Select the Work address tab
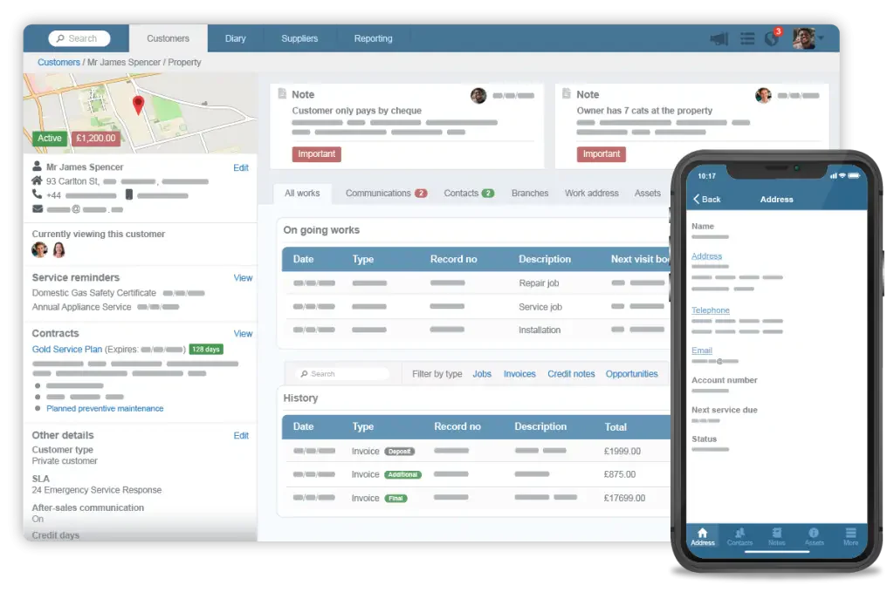Viewport: 894px width, 592px height. [591, 194]
